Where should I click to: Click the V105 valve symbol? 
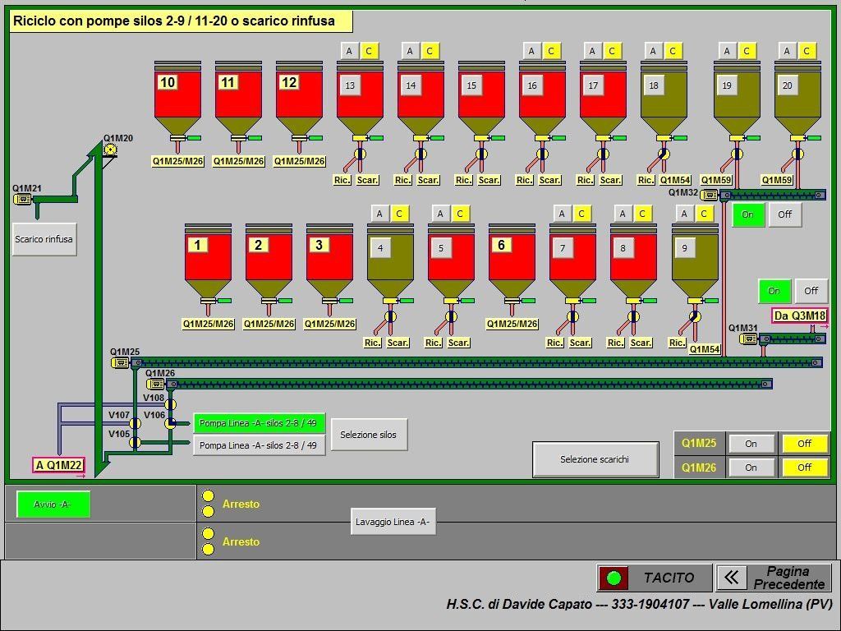(135, 443)
